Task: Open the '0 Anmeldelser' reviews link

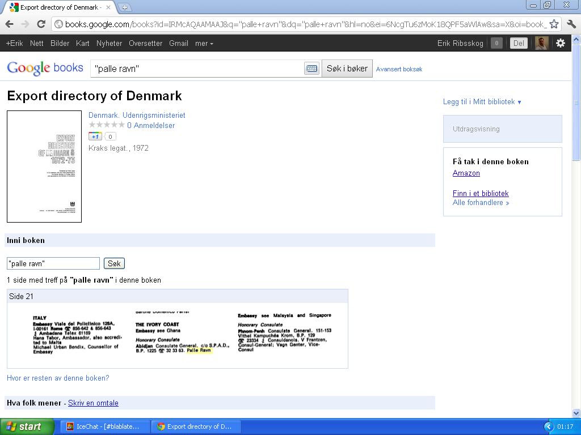Action: pyautogui.click(x=151, y=125)
